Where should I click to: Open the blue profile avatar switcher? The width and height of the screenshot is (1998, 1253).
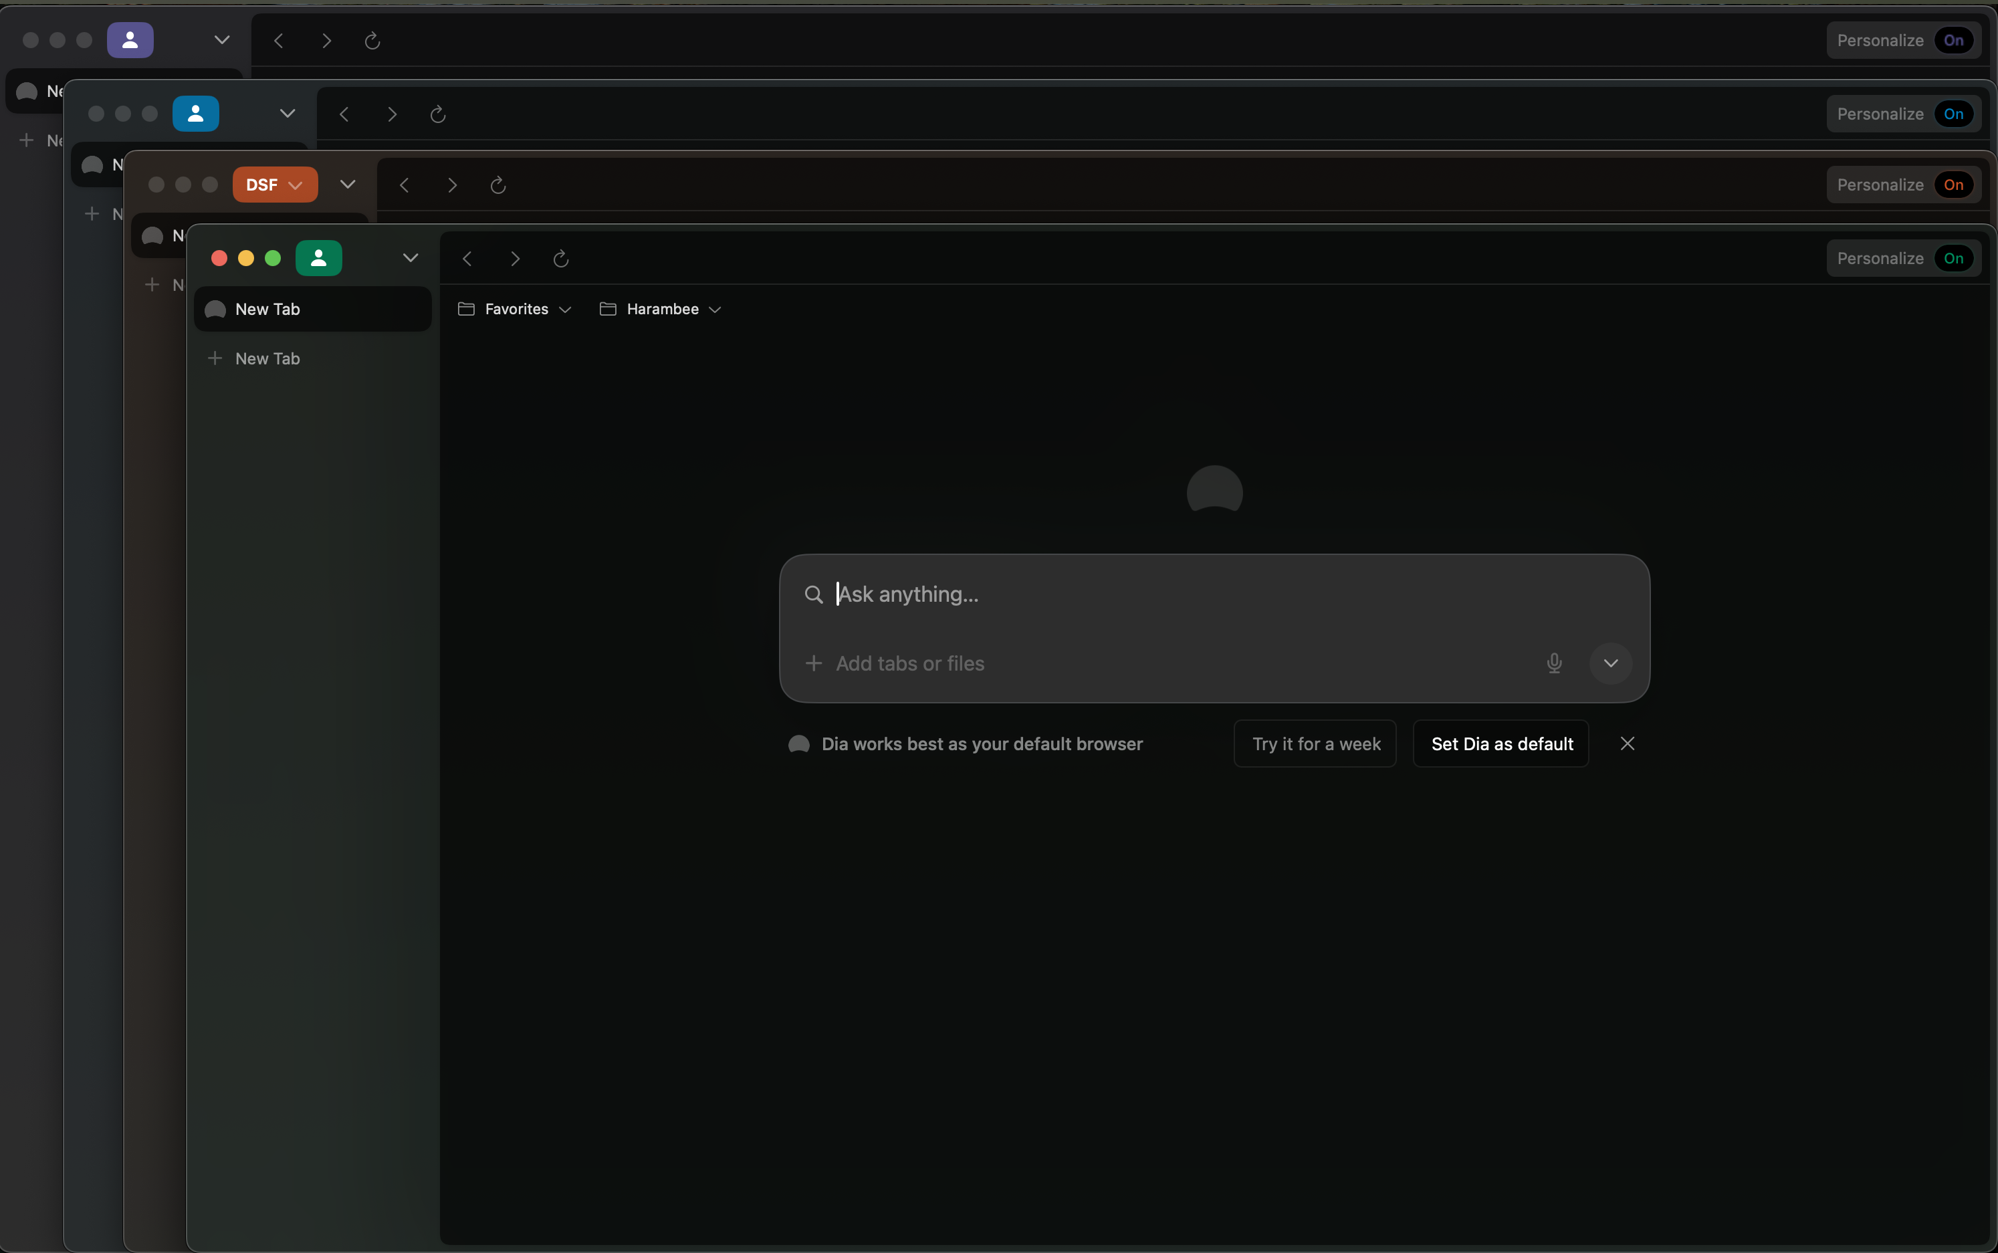point(195,114)
